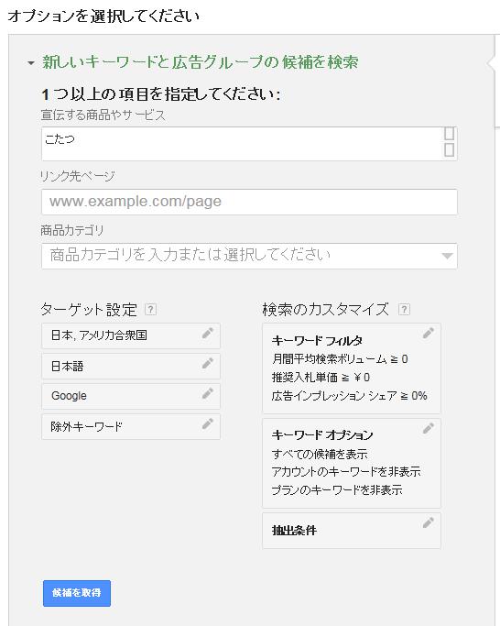
Task: Click scrollbar down arrow in product text box
Action: point(450,150)
